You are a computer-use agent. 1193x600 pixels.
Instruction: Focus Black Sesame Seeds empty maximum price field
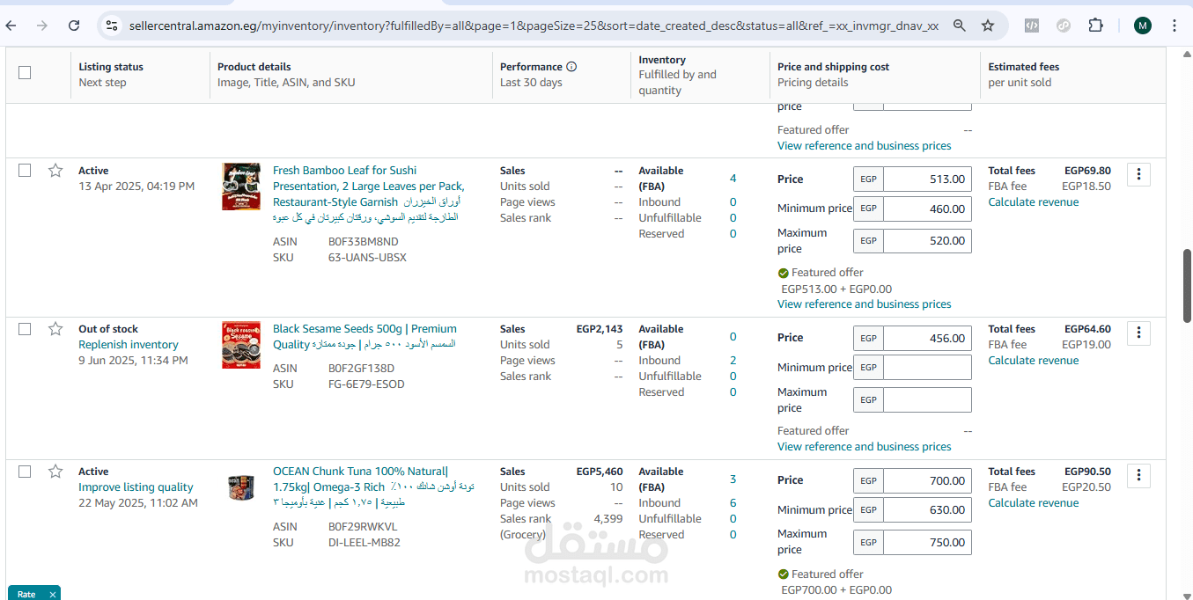[927, 400]
